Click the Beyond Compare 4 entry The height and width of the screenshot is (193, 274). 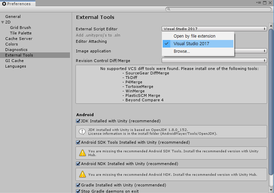pyautogui.click(x=144, y=100)
